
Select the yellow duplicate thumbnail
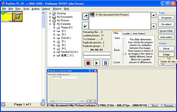pos(6,16)
